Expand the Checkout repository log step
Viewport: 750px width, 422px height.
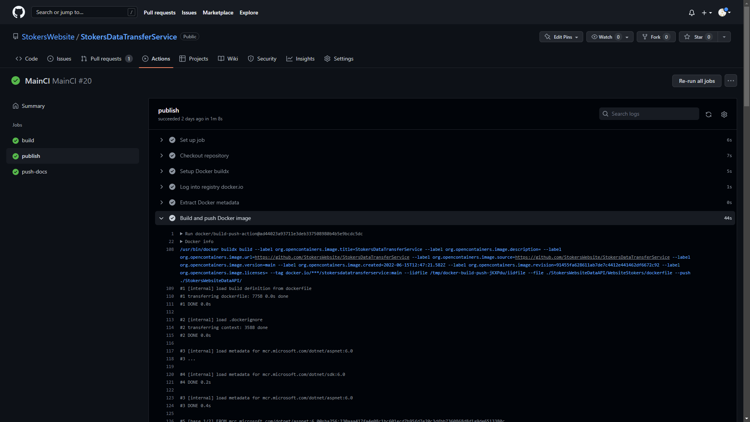[x=161, y=156]
